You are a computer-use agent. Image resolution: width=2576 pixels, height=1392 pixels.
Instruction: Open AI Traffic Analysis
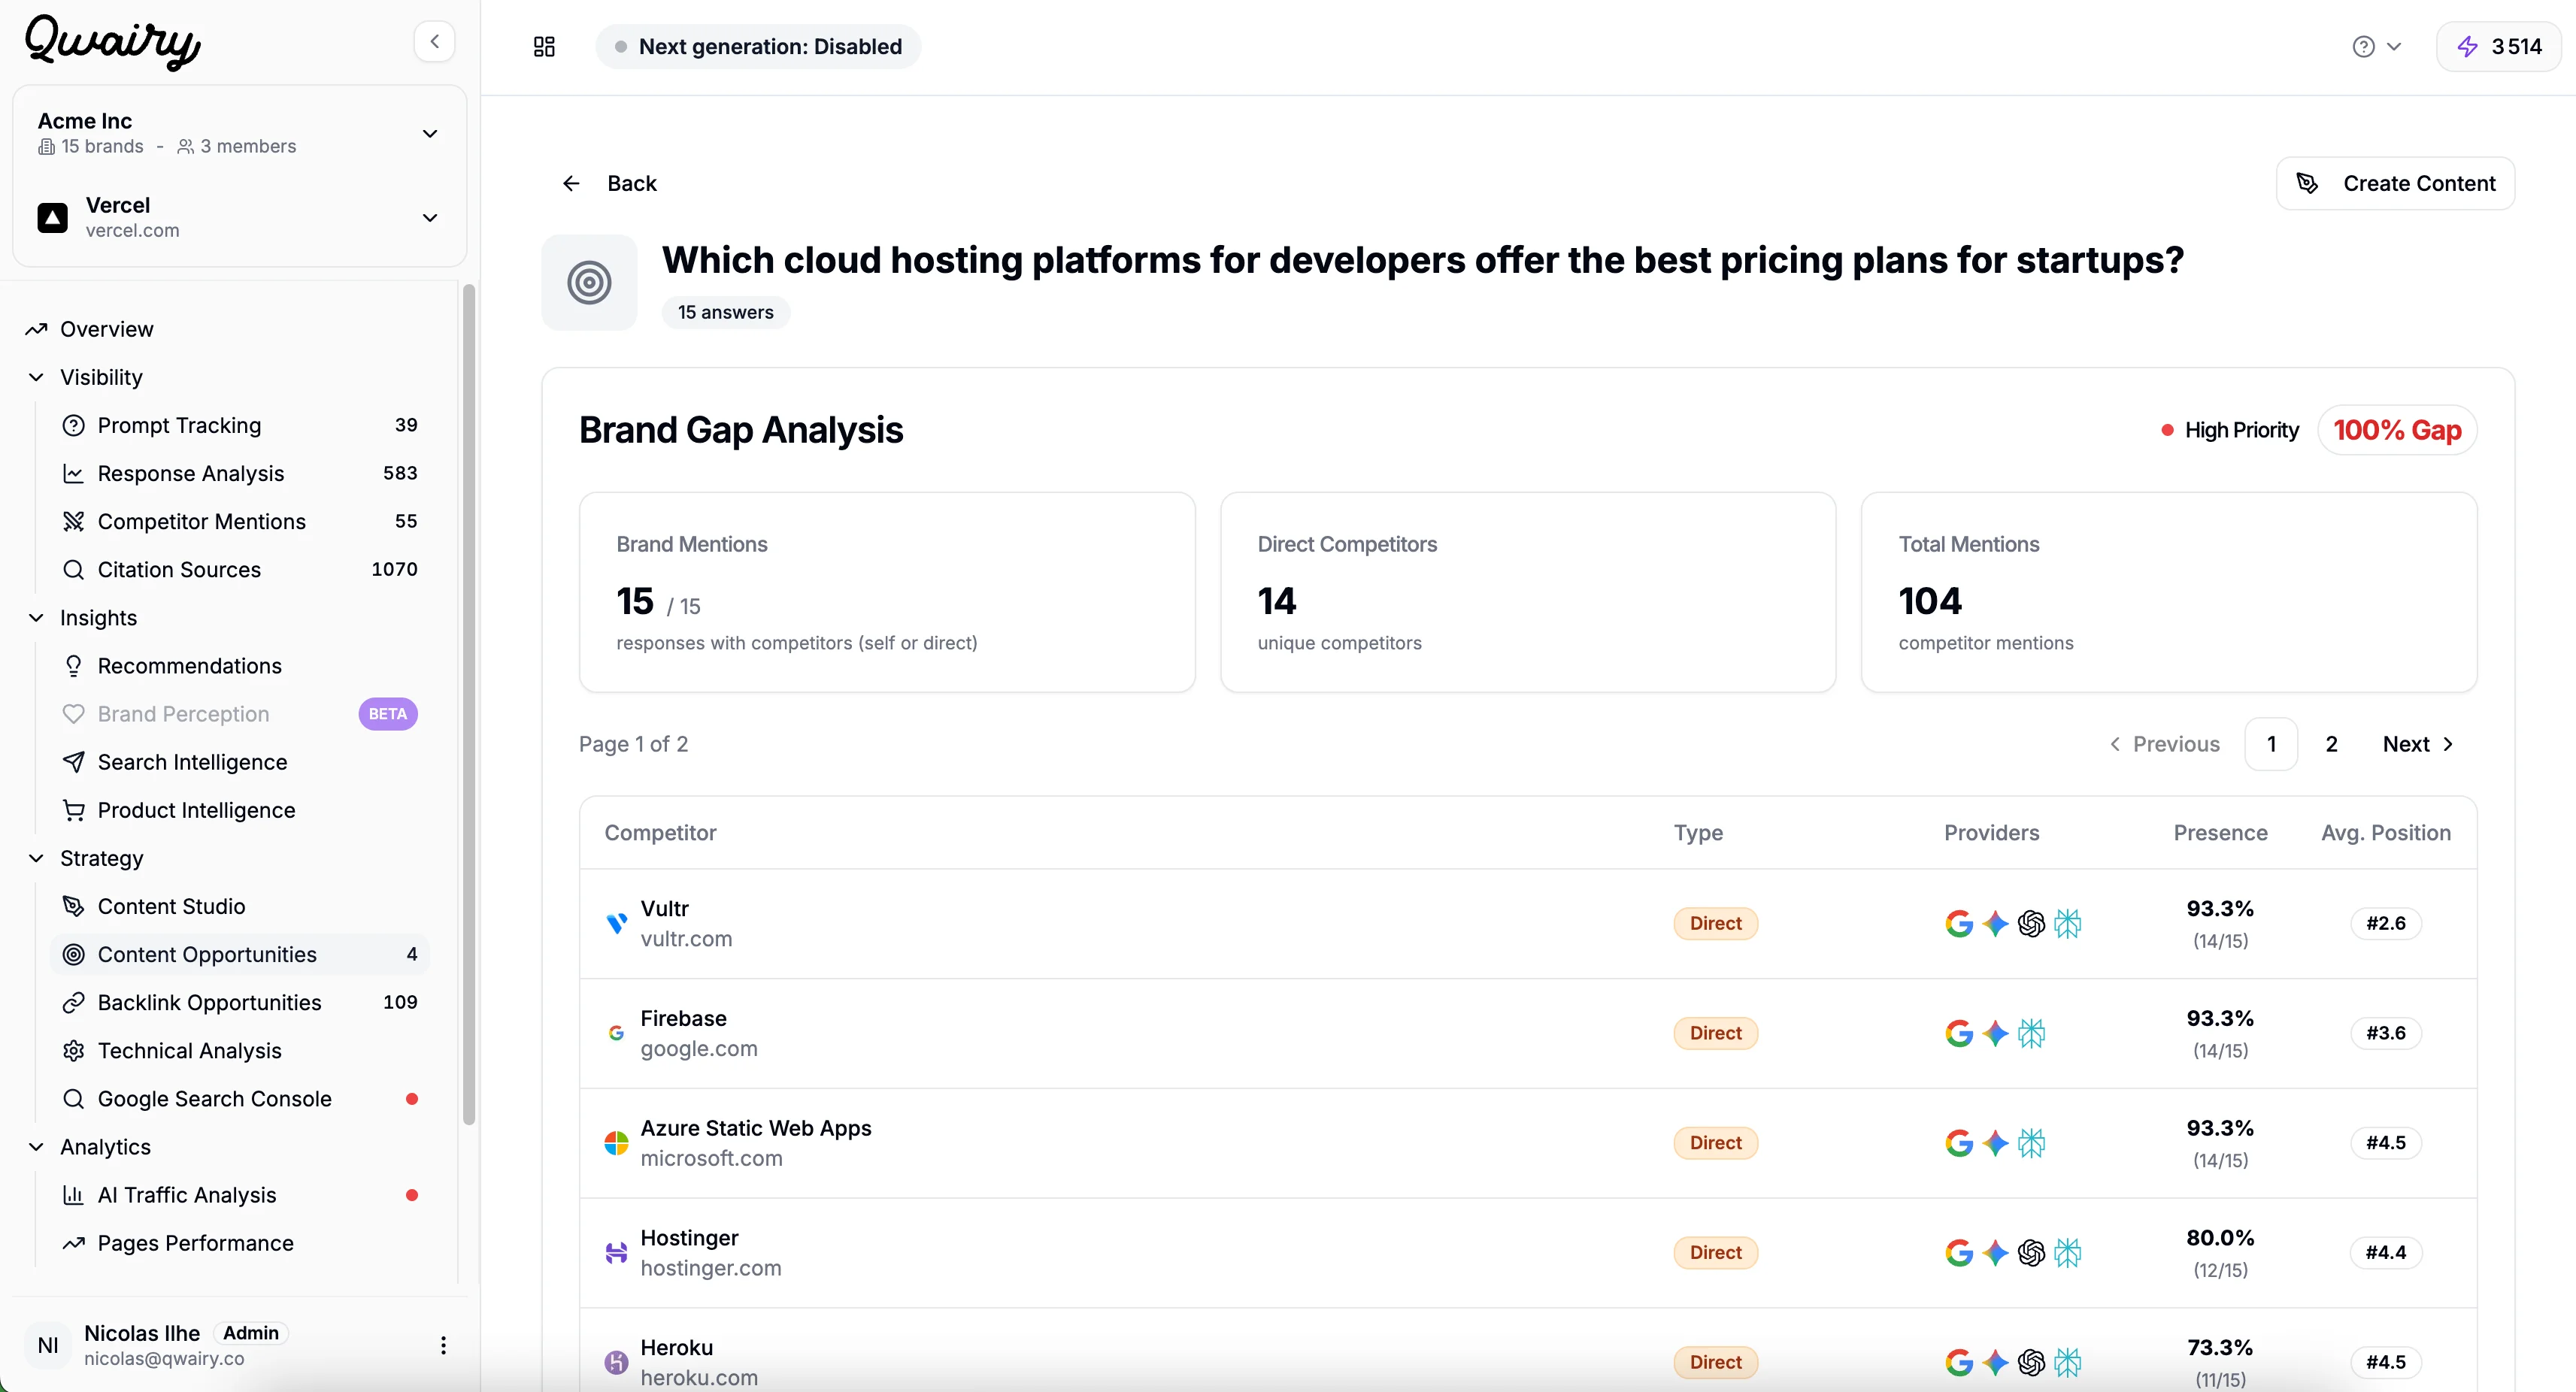[187, 1194]
